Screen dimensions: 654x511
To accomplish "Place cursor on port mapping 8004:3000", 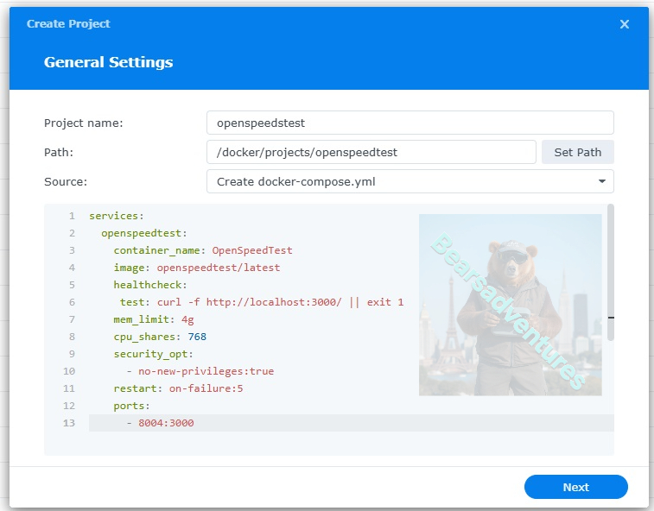I will coord(166,423).
